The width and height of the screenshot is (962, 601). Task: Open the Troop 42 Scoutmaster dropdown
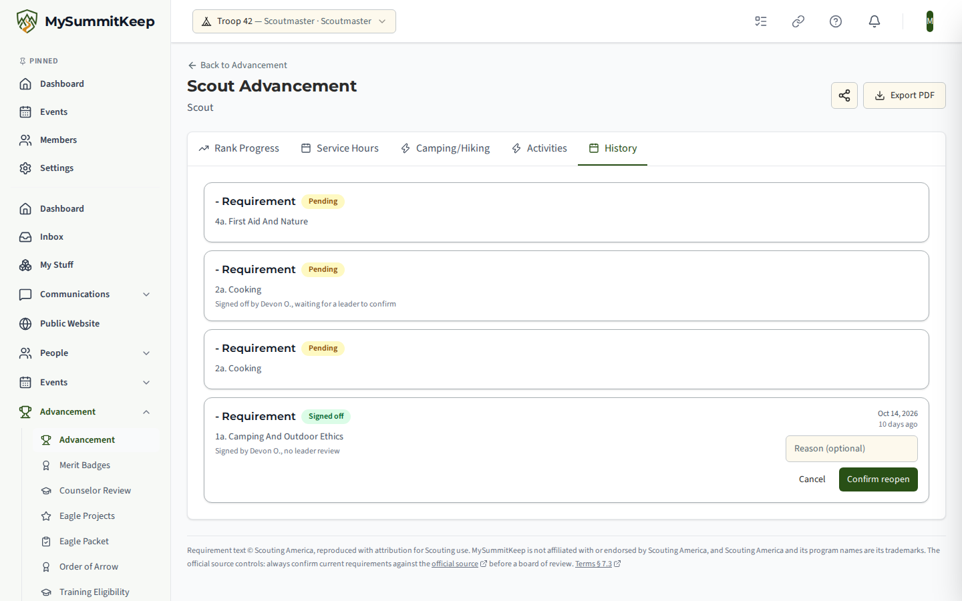coord(294,21)
